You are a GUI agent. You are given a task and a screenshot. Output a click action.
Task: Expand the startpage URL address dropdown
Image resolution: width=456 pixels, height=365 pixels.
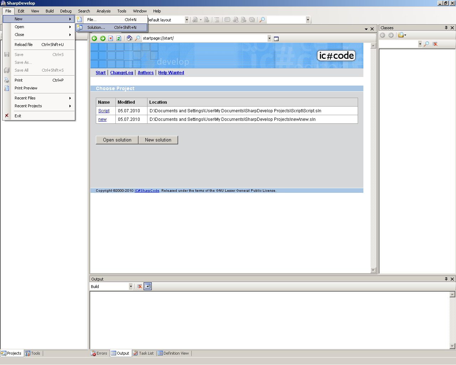point(269,38)
